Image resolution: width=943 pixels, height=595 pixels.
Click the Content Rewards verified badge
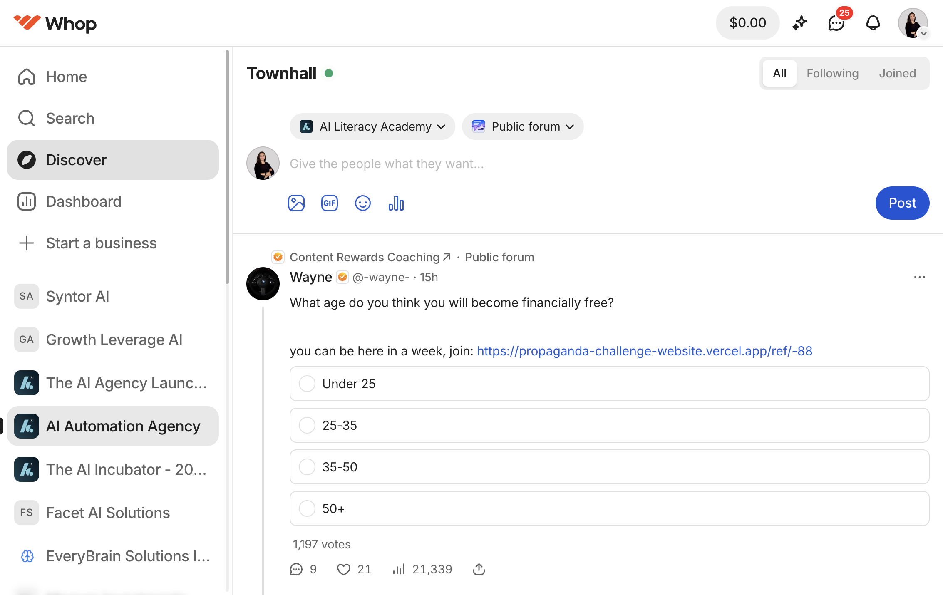click(278, 257)
